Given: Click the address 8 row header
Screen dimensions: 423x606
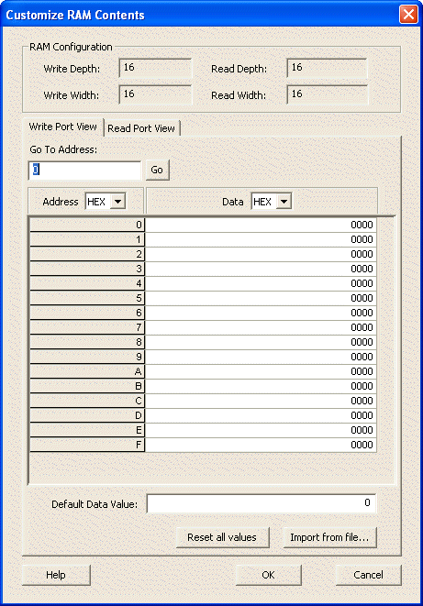Looking at the screenshot, I should click(x=87, y=342).
